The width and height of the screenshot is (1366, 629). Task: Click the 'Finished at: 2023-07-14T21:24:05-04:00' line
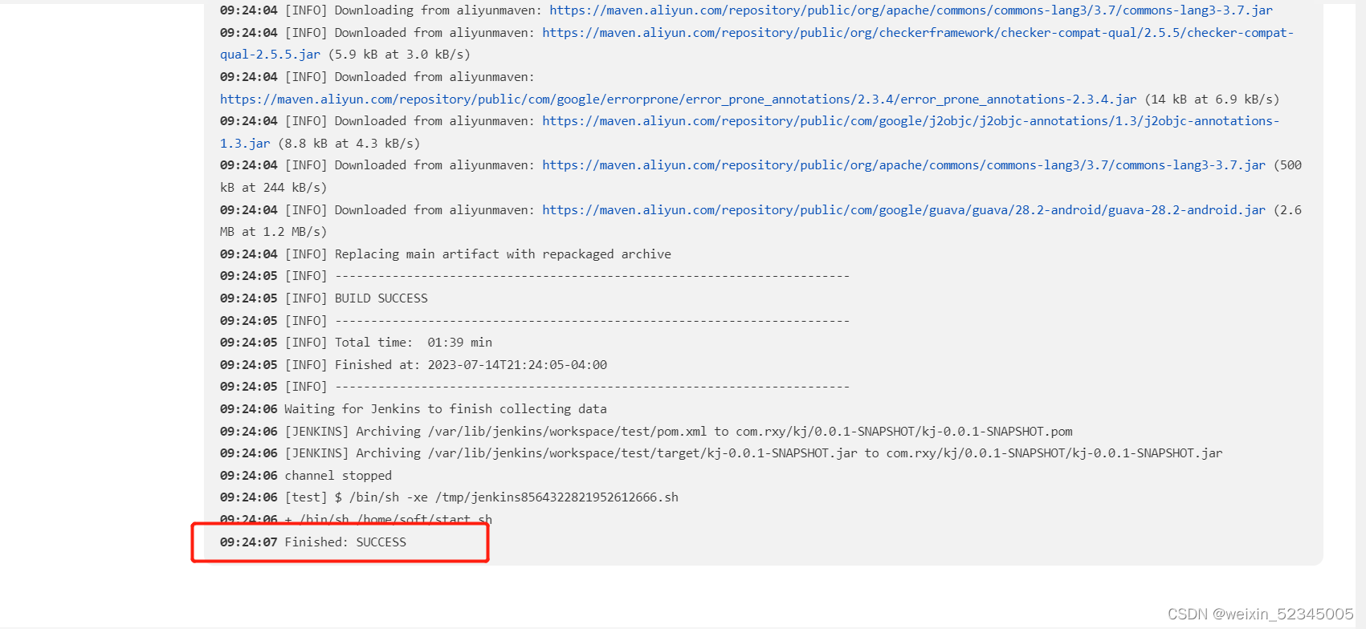(414, 365)
